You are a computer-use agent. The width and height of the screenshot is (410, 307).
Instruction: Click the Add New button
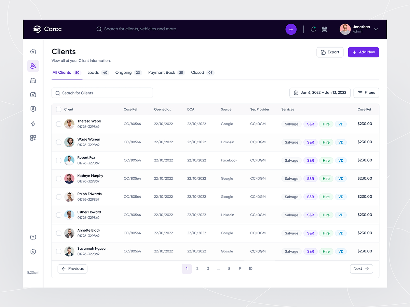(x=363, y=52)
